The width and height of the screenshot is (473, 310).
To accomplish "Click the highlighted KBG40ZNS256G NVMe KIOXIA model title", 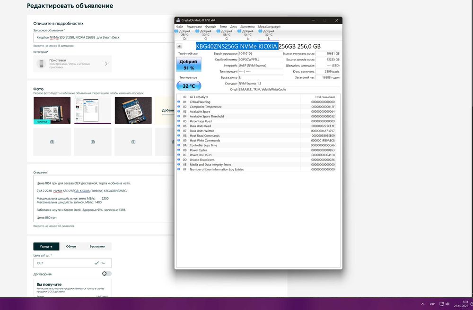I will 237,46.
